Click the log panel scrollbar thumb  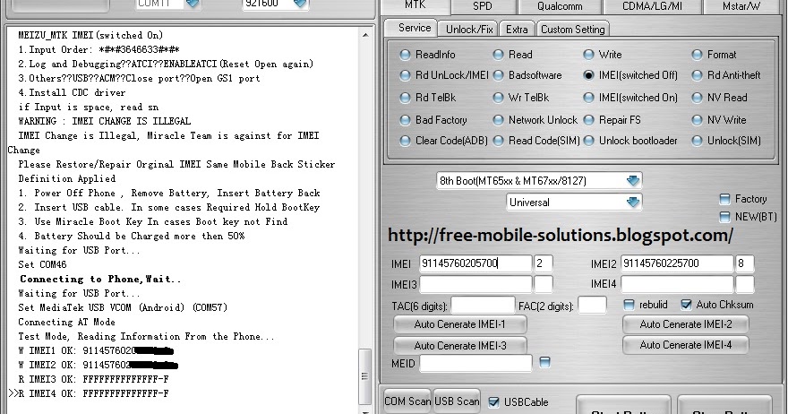click(364, 376)
